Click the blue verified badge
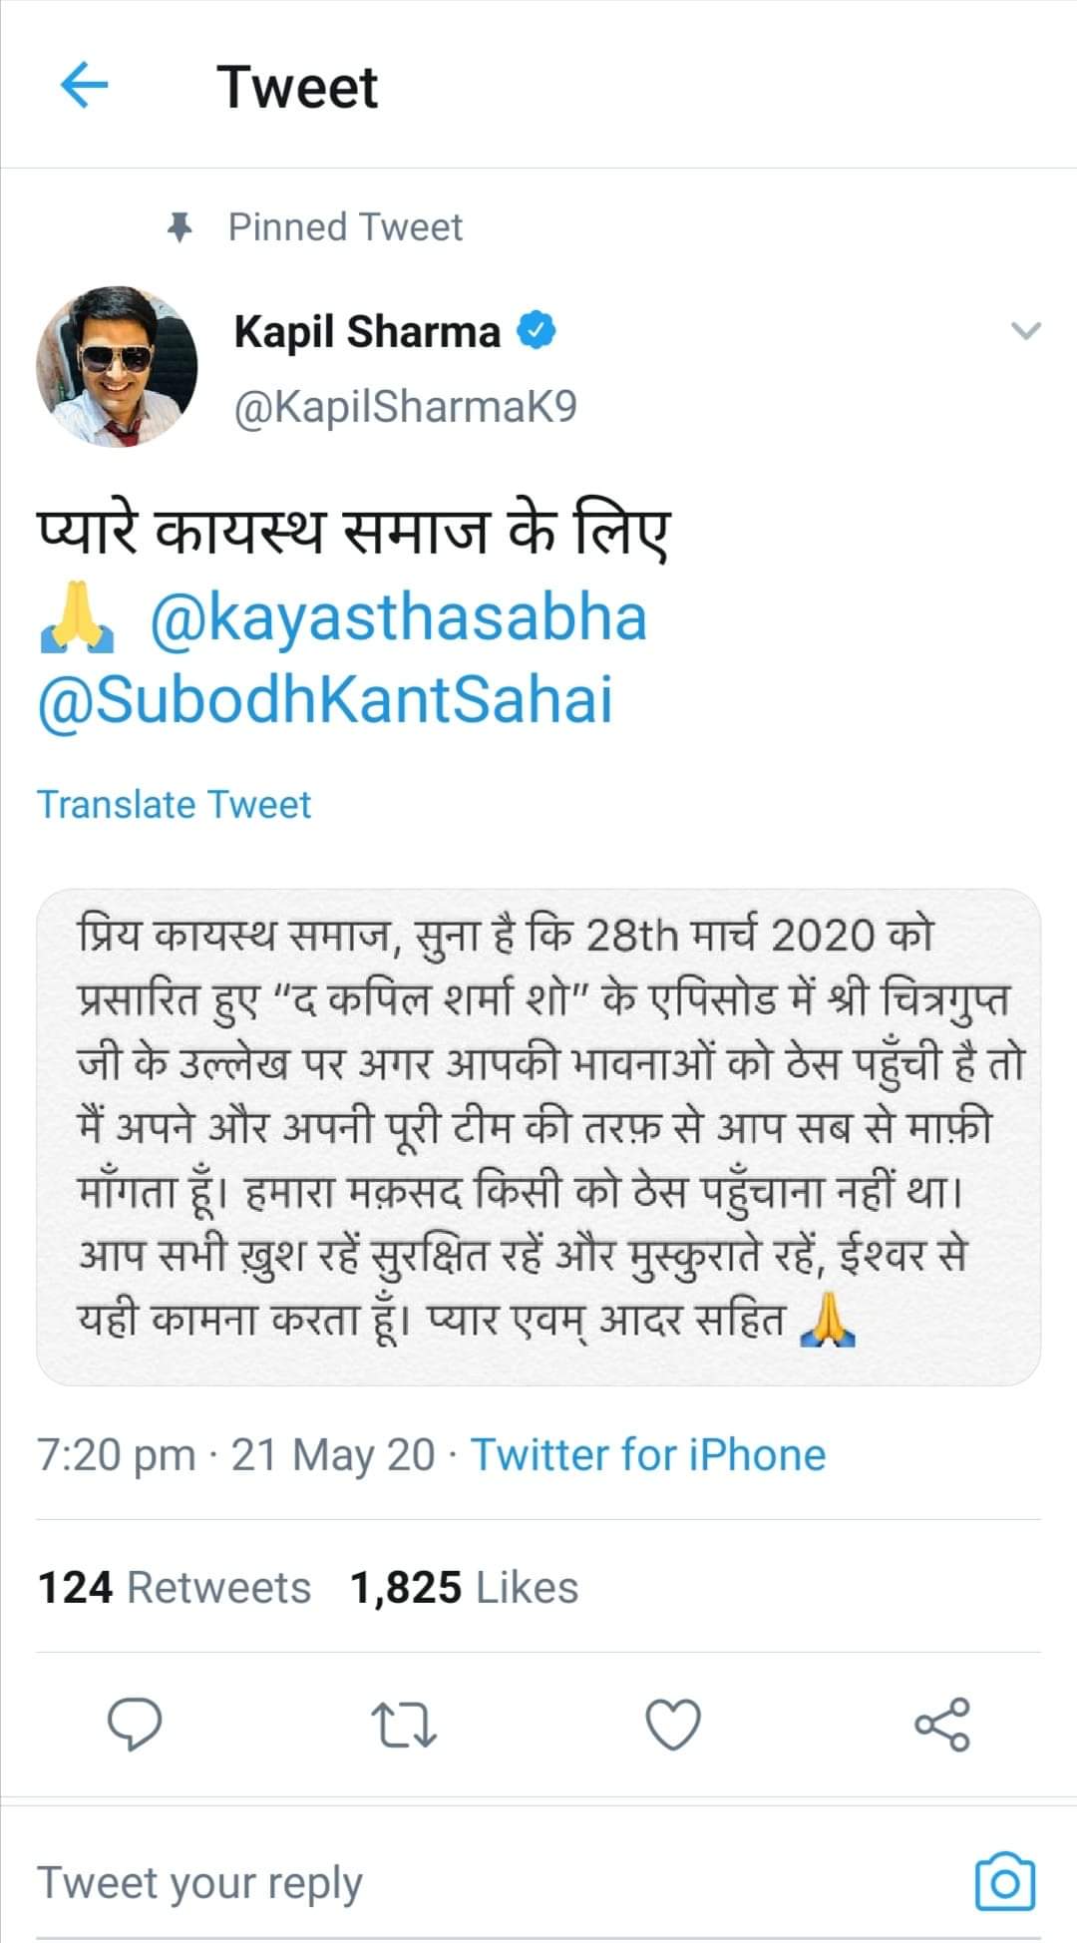Viewport: 1077px width, 1943px height. pyautogui.click(x=537, y=331)
